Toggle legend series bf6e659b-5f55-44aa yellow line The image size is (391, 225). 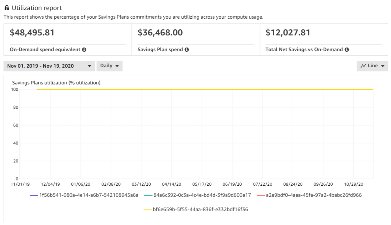tap(200, 209)
